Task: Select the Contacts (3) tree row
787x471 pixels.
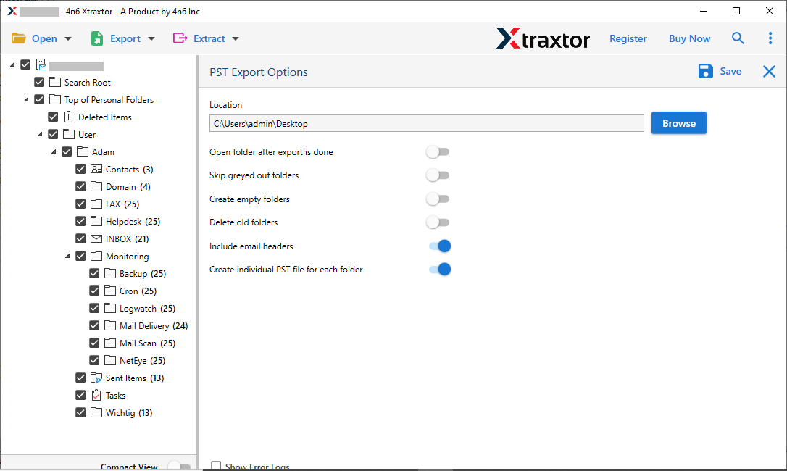Action: (130, 170)
